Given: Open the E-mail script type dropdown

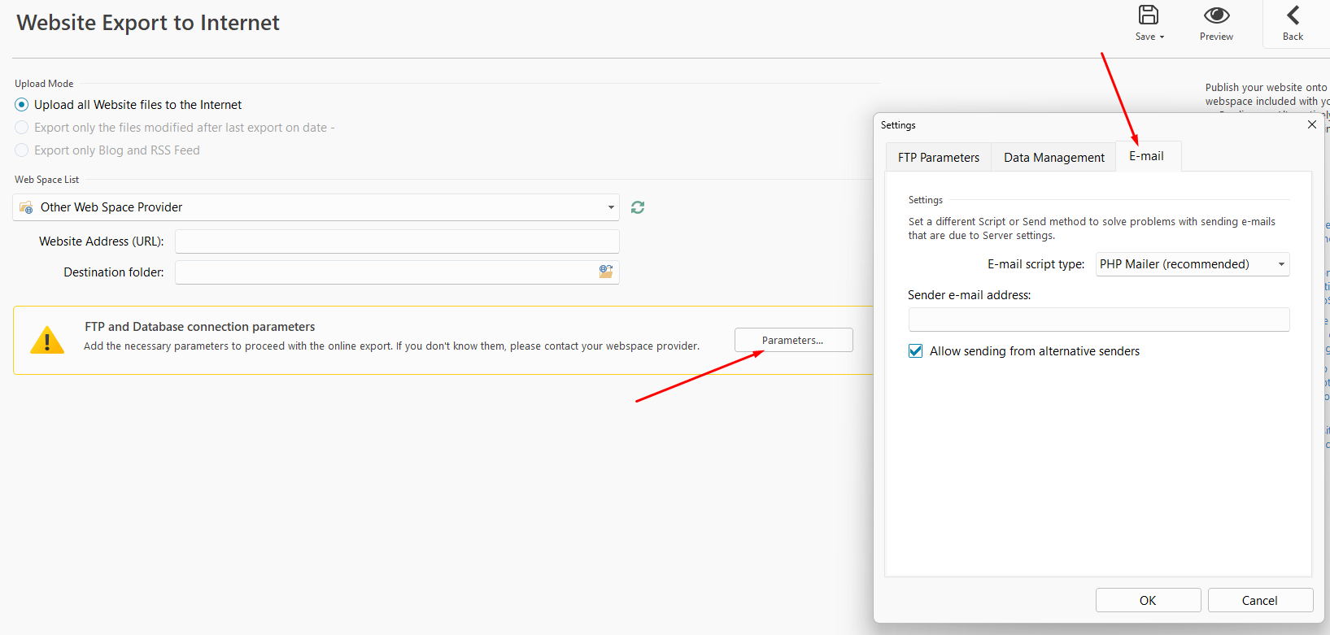Looking at the screenshot, I should [x=1281, y=264].
